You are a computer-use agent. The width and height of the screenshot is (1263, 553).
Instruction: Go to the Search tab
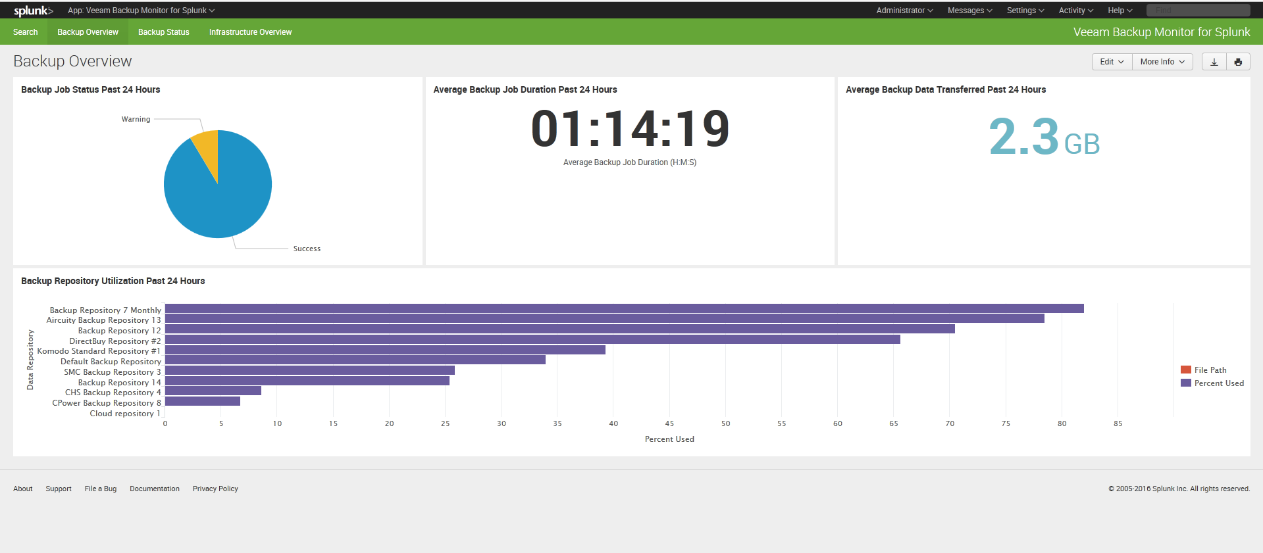click(25, 32)
